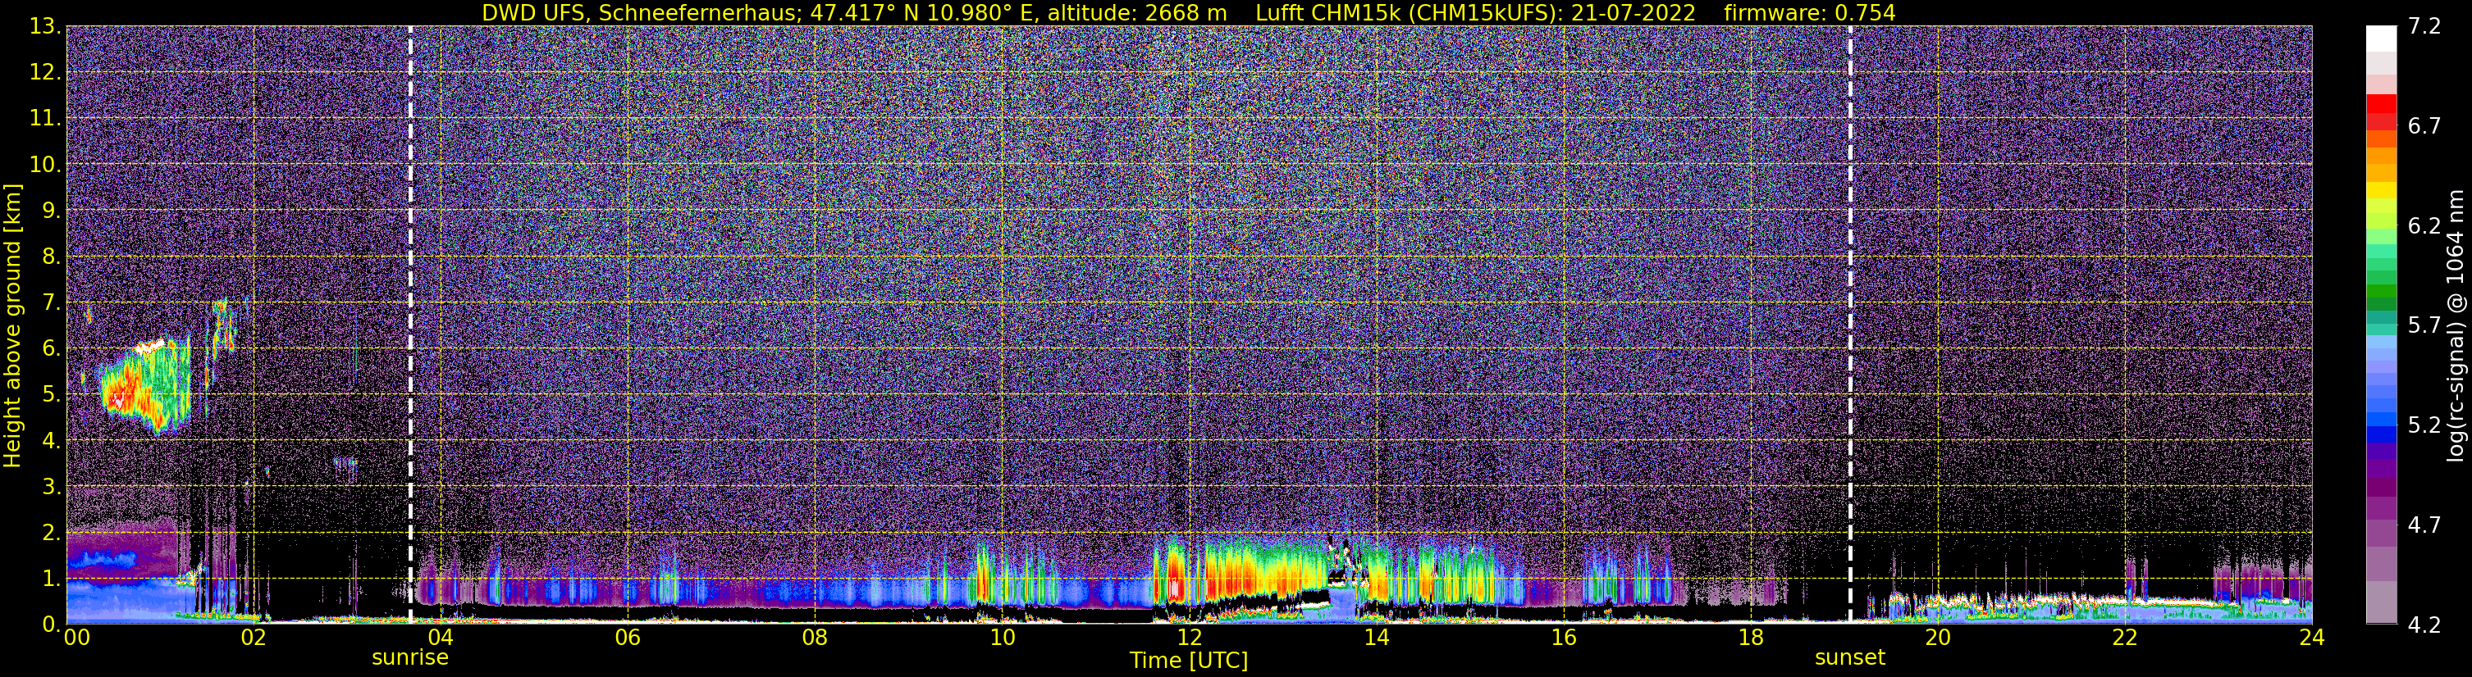Click the '7.' height tick label
This screenshot has height=677, width=2472.
pos(52,302)
